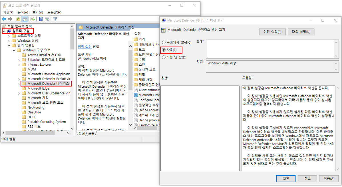Click the Configure local policy setting icon
Viewport: 342px width, 187px height.
(136, 100)
